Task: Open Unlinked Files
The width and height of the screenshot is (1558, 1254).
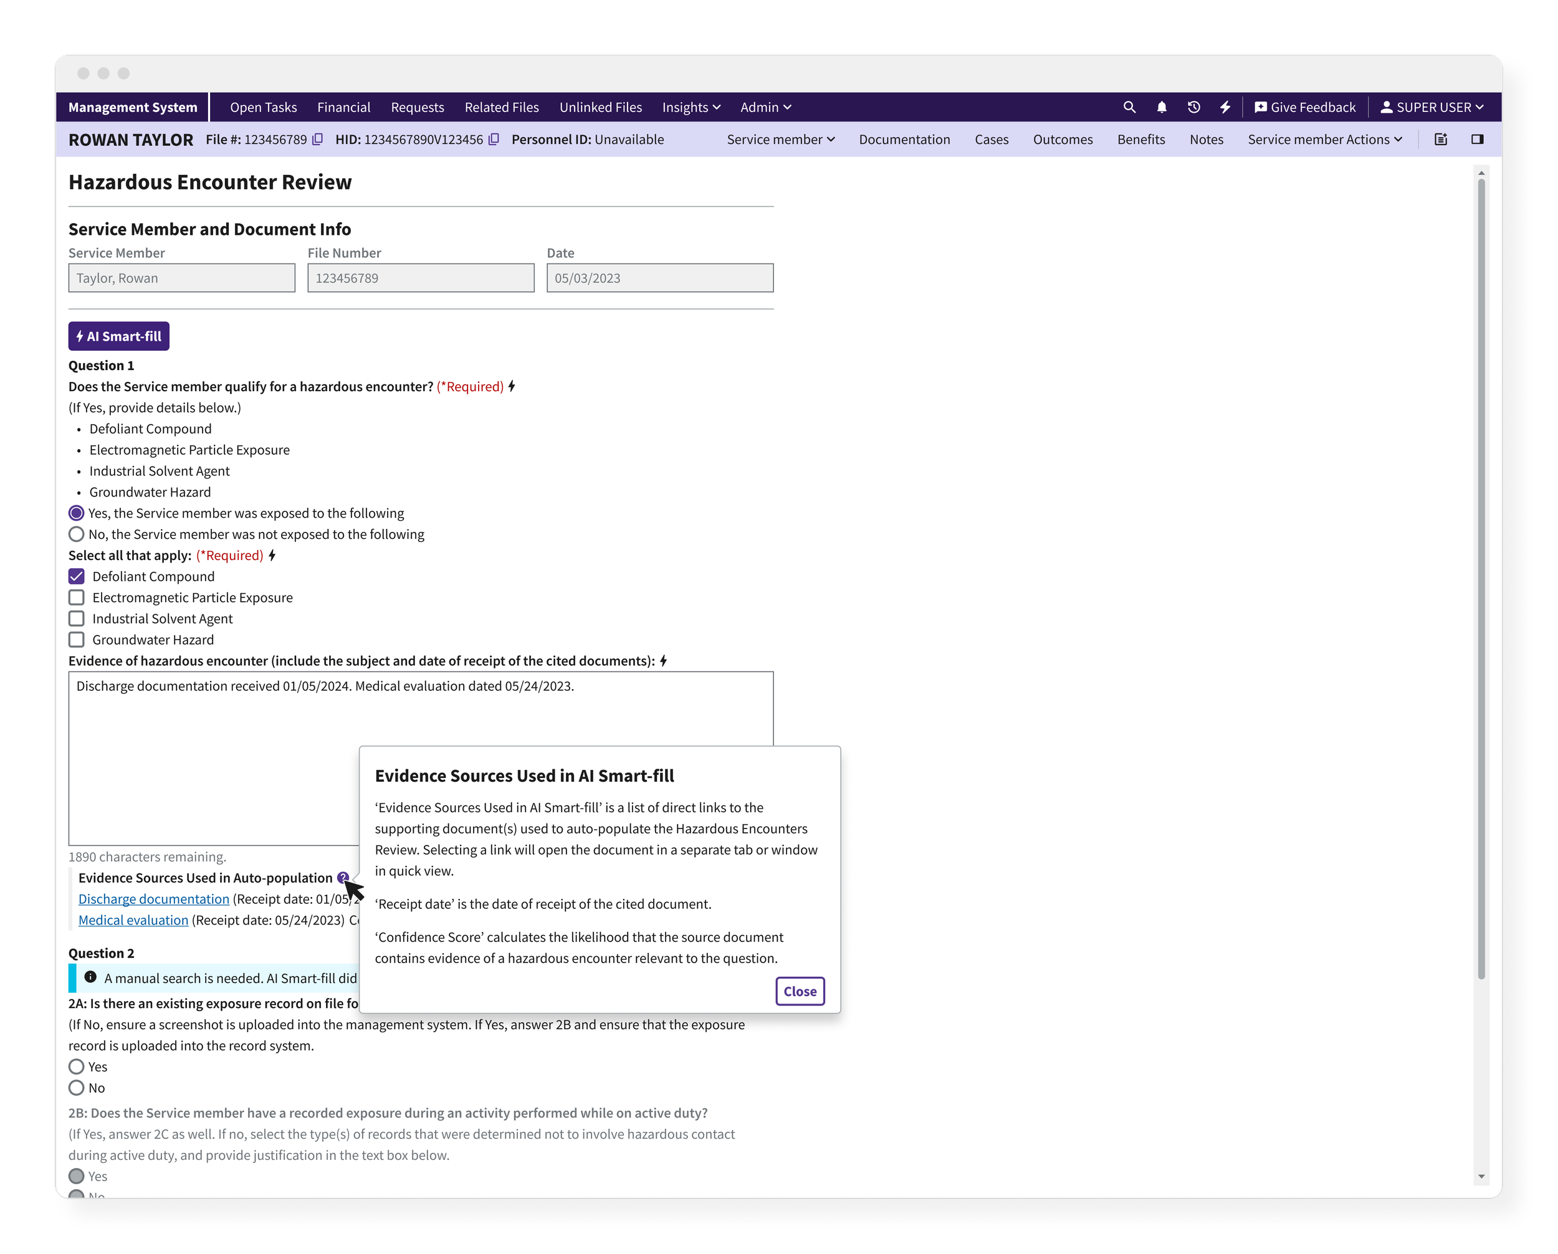Action: coord(600,107)
